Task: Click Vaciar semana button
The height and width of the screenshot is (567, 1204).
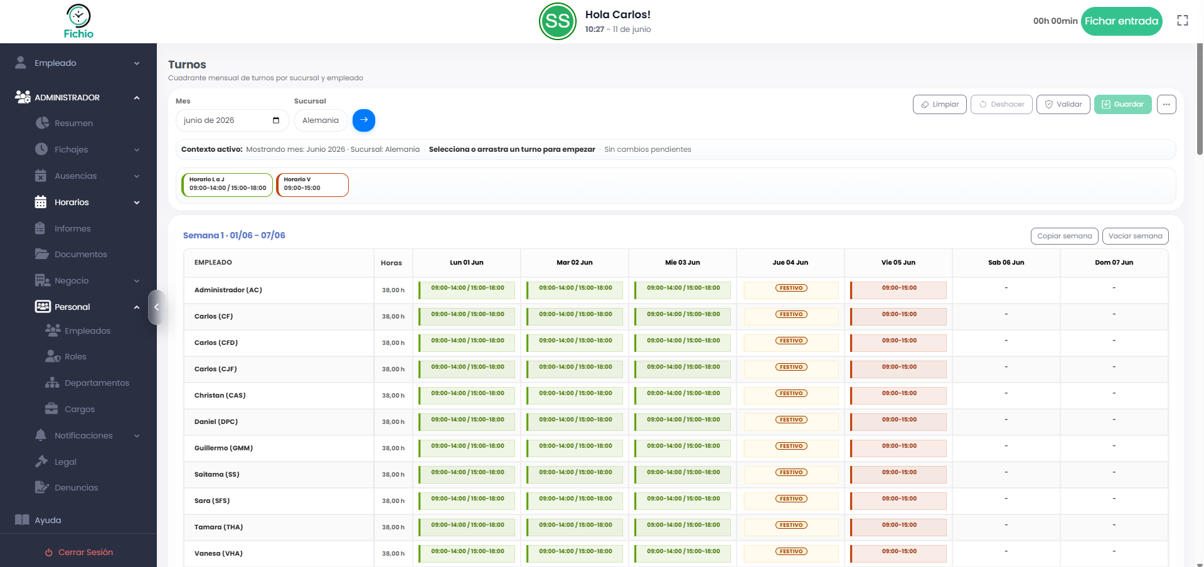Action: pyautogui.click(x=1136, y=236)
